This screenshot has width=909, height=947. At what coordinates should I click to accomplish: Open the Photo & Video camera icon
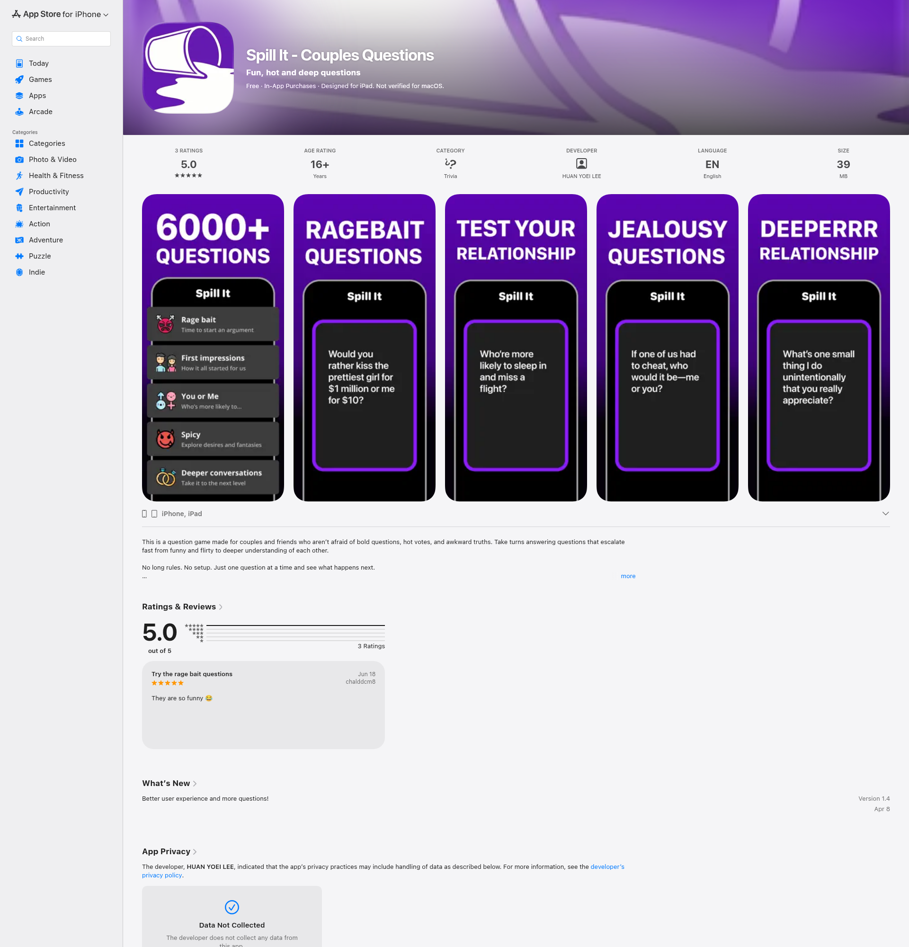[x=19, y=160]
